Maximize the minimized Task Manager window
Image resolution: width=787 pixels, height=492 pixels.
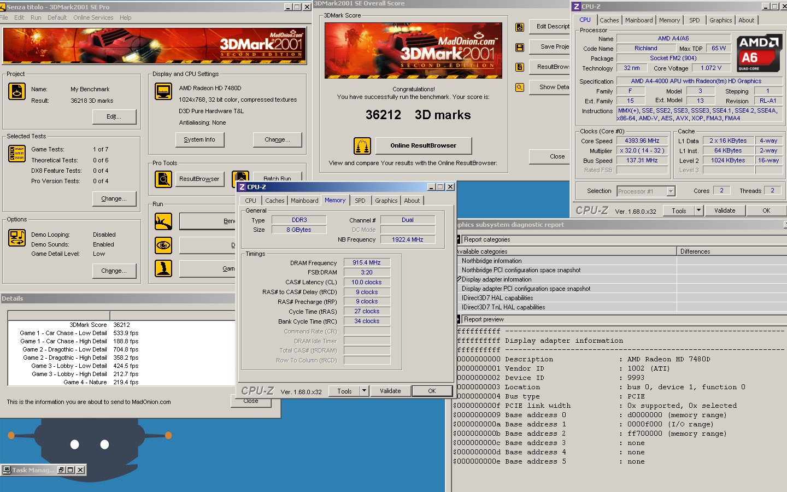point(71,470)
